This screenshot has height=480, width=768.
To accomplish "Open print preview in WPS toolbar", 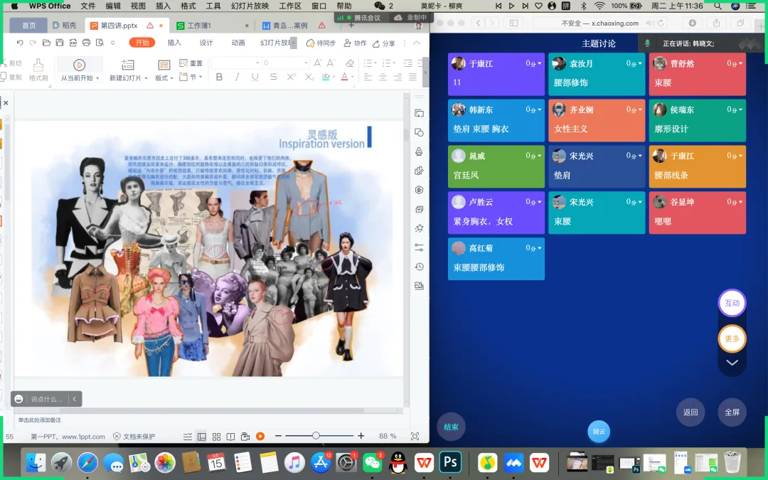I will click(x=100, y=43).
